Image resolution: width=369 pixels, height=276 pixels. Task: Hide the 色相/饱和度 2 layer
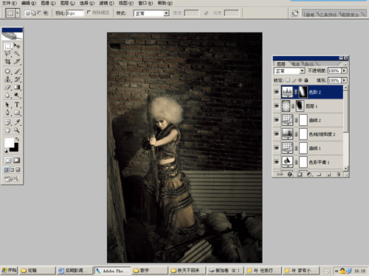click(x=277, y=134)
